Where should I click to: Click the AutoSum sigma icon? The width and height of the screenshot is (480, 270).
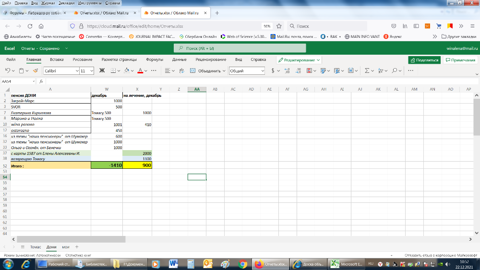pos(367,70)
